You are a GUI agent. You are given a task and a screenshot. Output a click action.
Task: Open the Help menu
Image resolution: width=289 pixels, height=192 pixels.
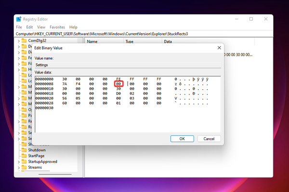[x=73, y=27]
